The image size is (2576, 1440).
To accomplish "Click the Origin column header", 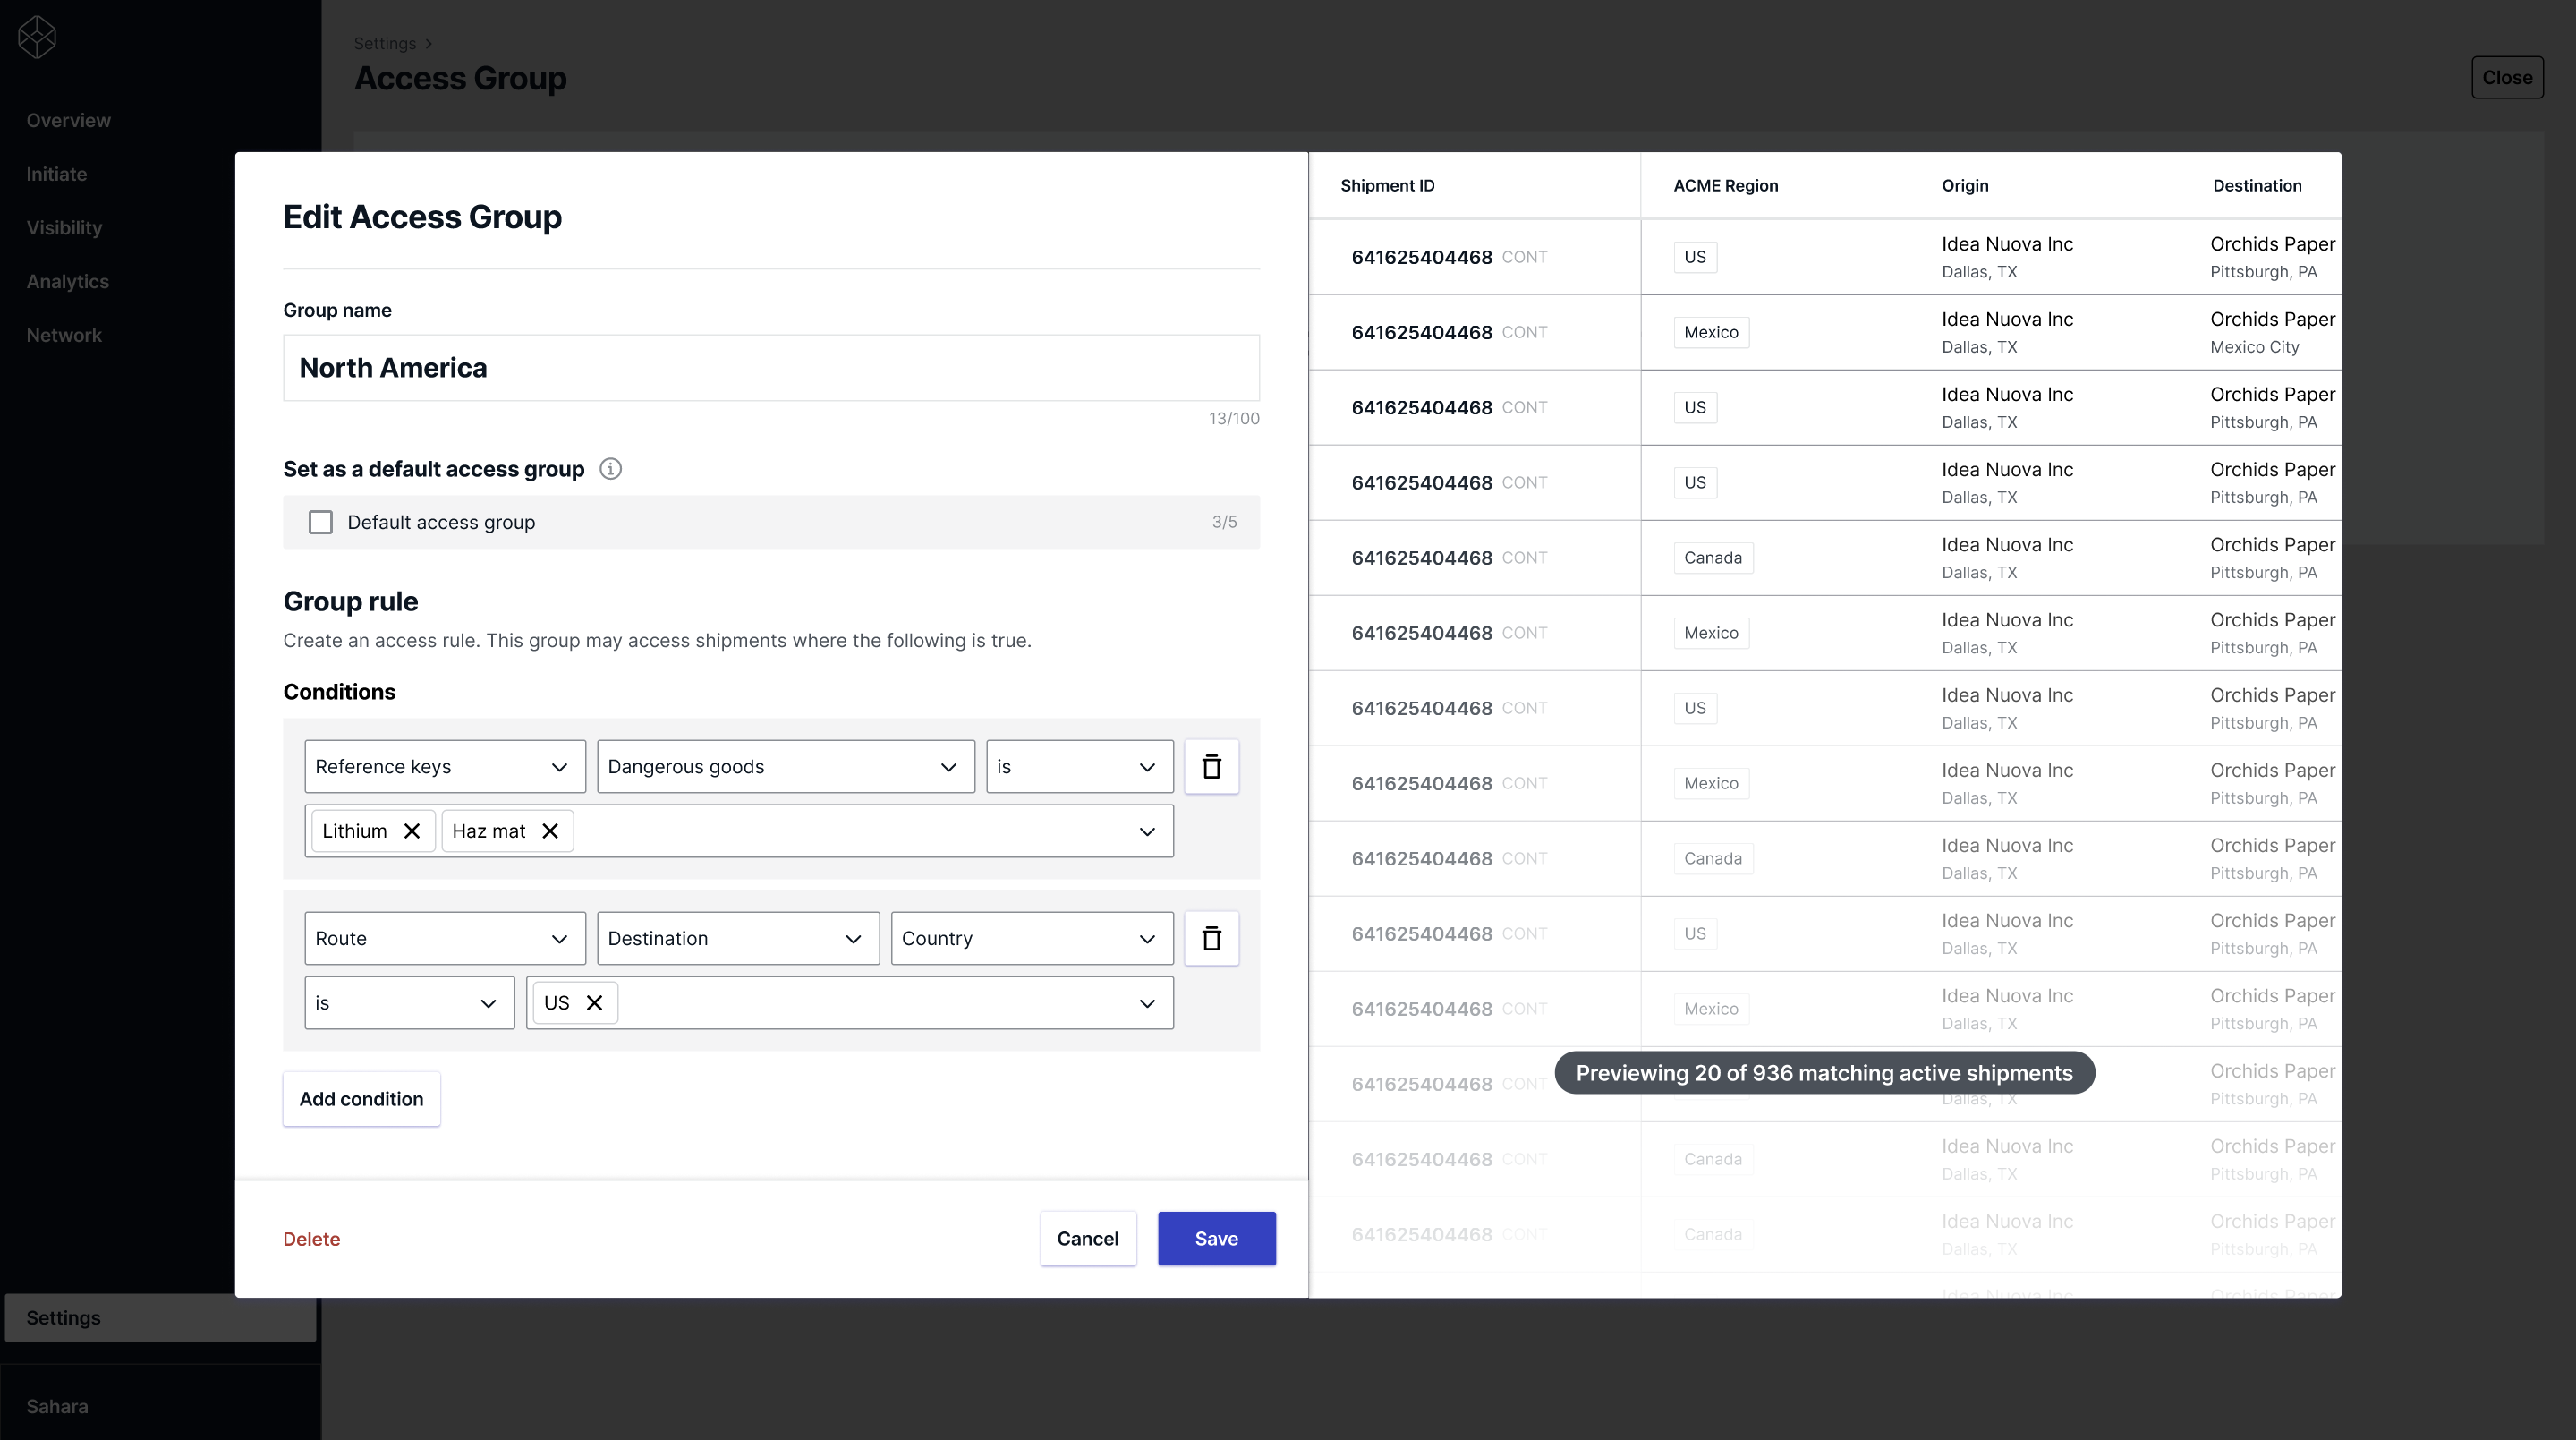I will click(x=1965, y=185).
